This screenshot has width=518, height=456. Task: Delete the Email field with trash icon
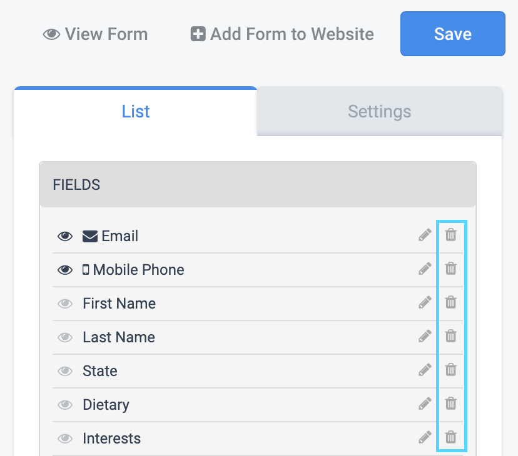point(450,235)
